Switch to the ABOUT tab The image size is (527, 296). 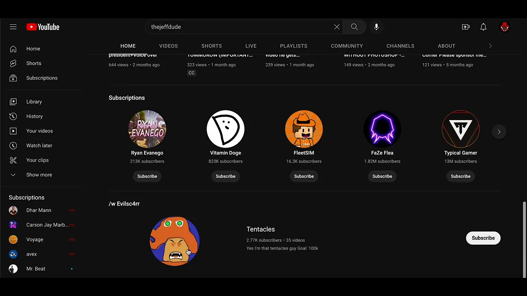coord(446,46)
